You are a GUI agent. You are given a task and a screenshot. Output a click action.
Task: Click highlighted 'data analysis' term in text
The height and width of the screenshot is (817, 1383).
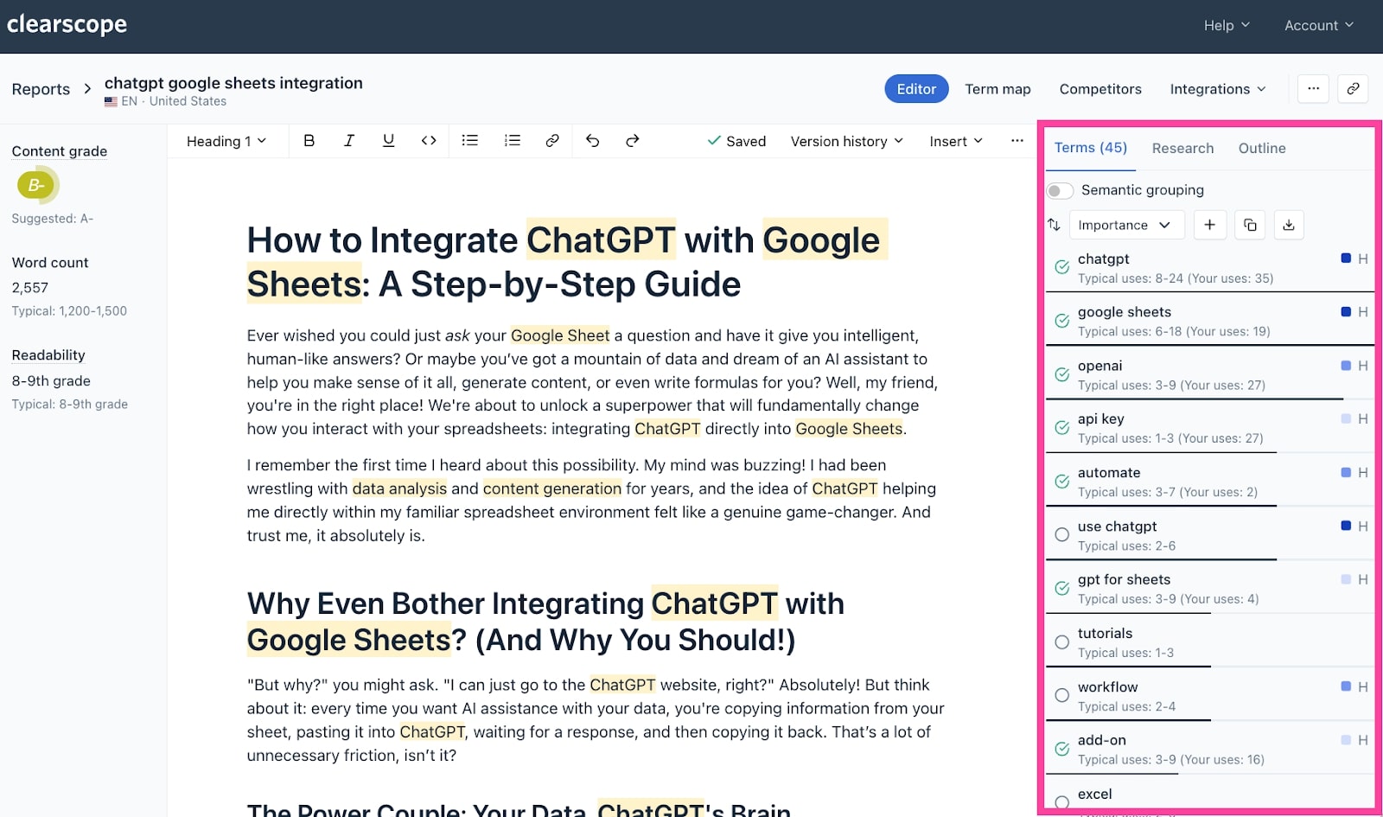(399, 488)
